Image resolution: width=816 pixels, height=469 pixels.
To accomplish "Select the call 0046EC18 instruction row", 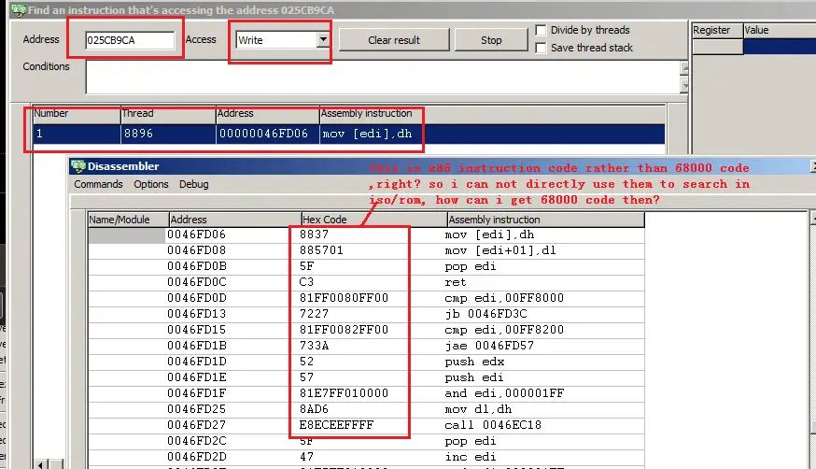I will tap(366, 425).
